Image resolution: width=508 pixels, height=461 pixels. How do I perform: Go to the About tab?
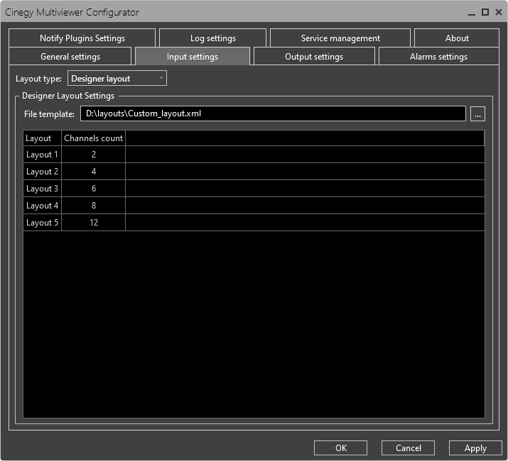(456, 38)
